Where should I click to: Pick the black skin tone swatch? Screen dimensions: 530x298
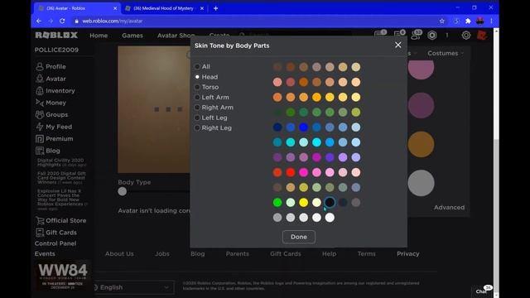pyautogui.click(x=330, y=202)
